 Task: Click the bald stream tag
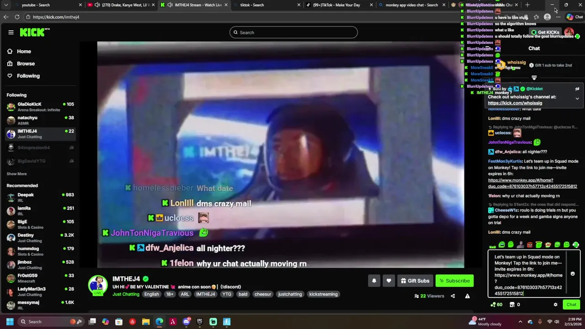pos(243,294)
